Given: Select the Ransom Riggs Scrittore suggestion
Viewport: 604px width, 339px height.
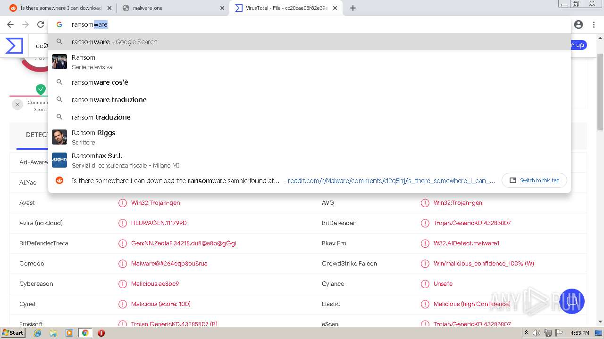Looking at the screenshot, I should coord(309,137).
